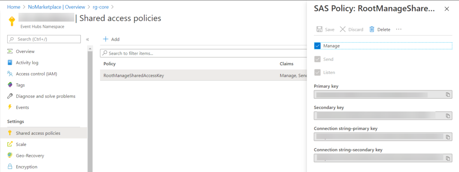This screenshot has height=172, width=459.
Task: Click the Scale edit icon
Action: click(10, 144)
